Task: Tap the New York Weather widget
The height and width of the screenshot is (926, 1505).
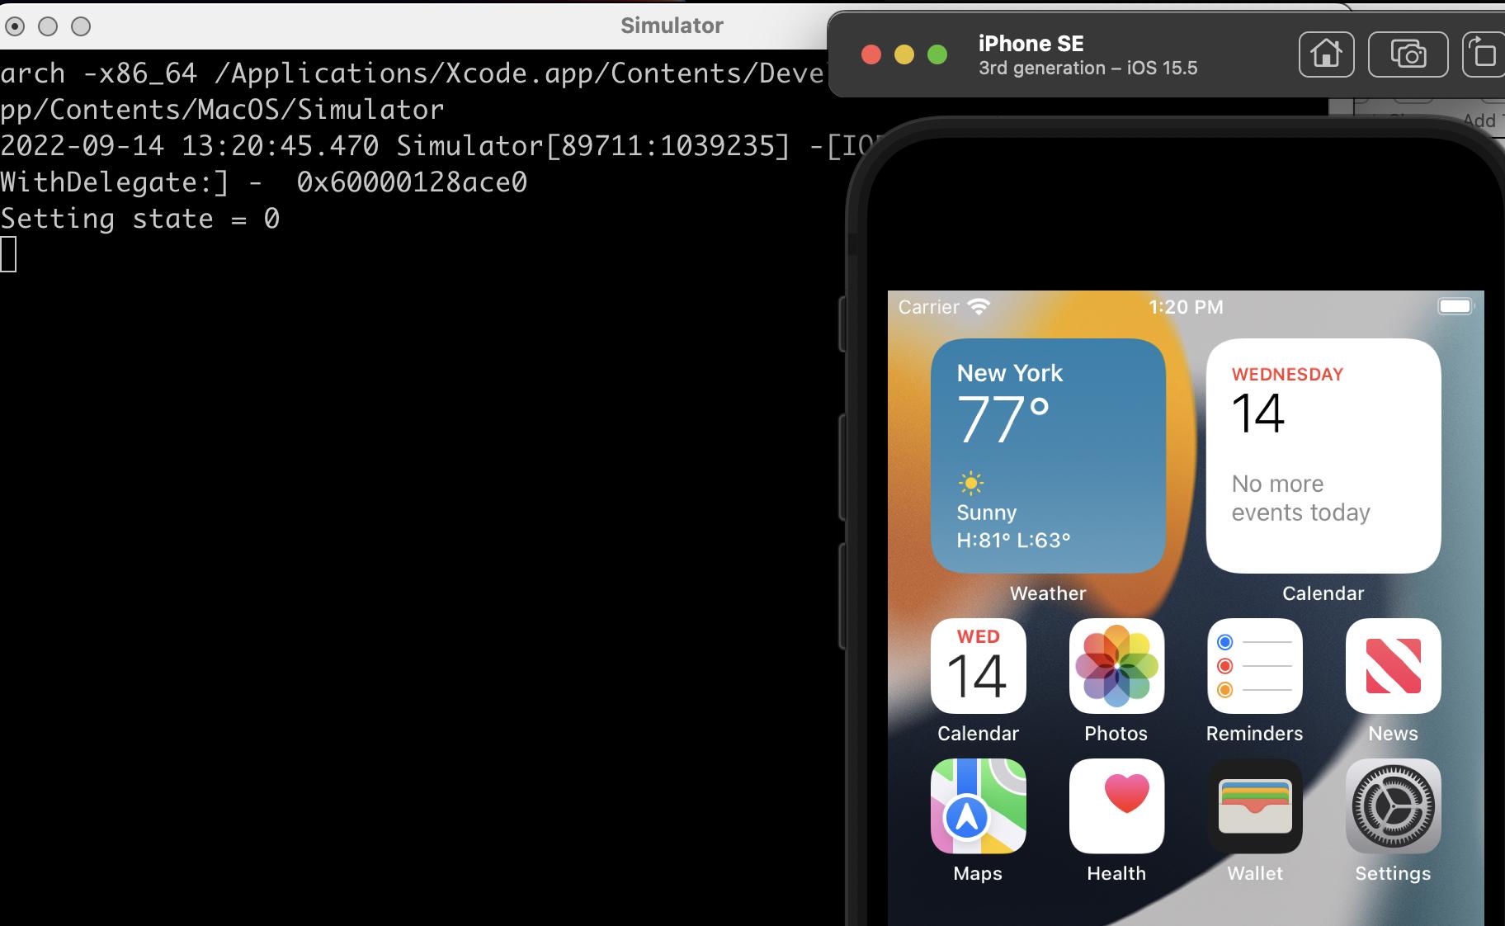Action: 1048,456
